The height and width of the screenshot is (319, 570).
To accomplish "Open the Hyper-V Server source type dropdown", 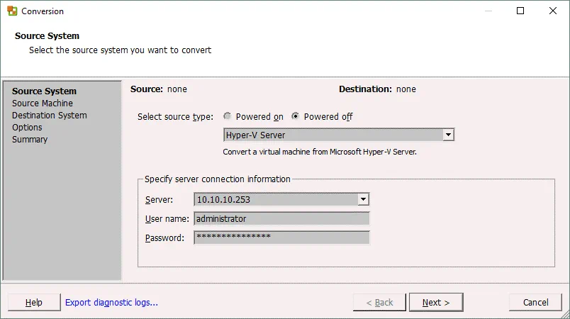I will point(448,135).
